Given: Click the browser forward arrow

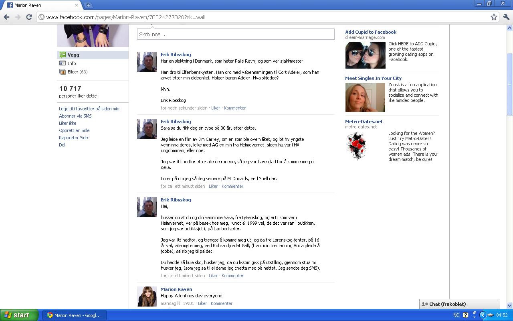Looking at the screenshot, I should tap(18, 17).
